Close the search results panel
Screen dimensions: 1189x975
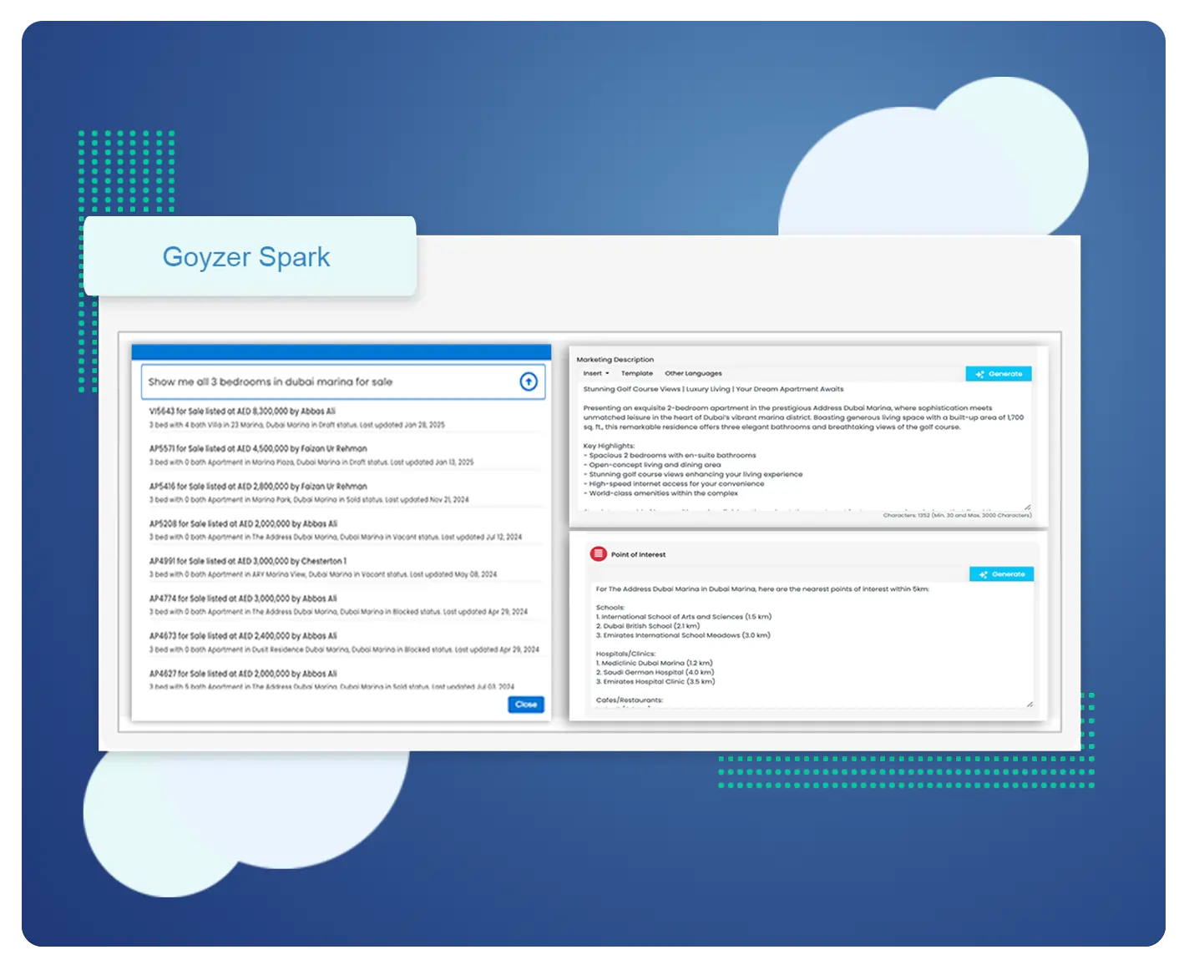pyautogui.click(x=526, y=705)
